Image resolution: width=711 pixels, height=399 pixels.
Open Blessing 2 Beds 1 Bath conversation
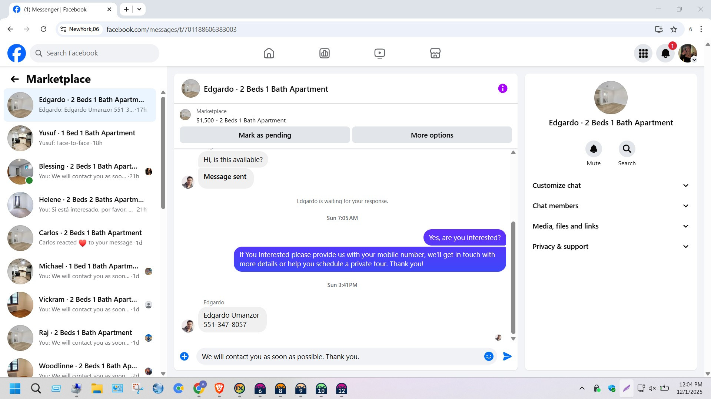[80, 172]
